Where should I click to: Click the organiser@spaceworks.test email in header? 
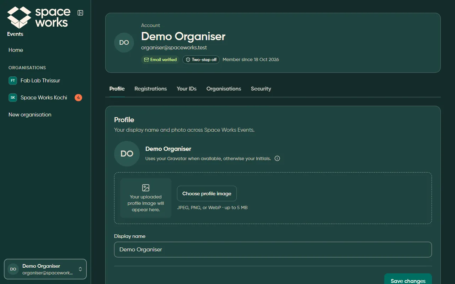click(174, 48)
